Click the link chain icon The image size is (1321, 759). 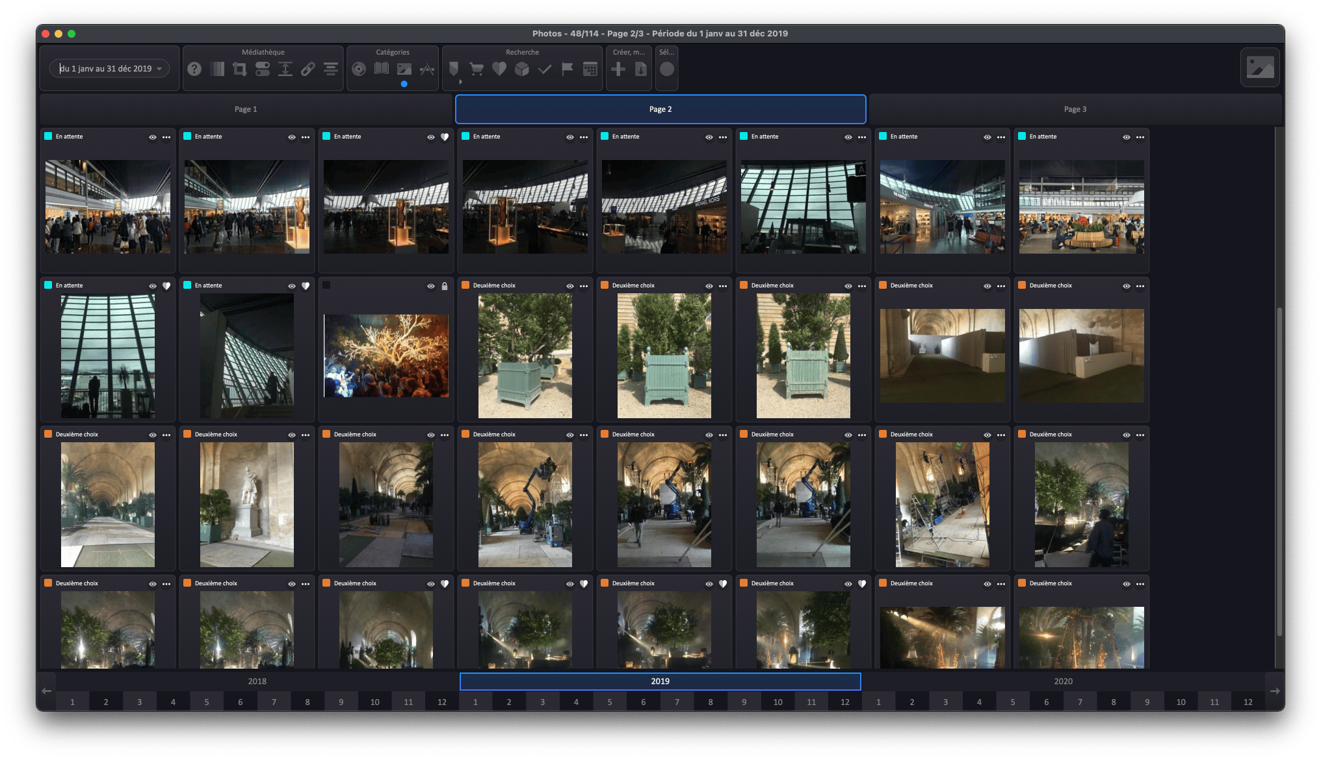[x=308, y=69]
